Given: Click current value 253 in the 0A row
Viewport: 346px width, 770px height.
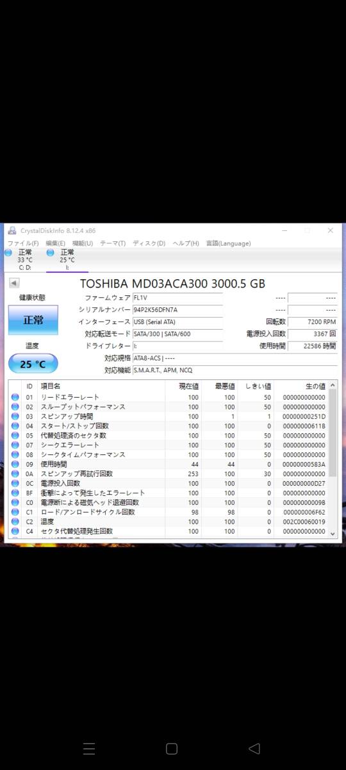Looking at the screenshot, I should point(193,474).
